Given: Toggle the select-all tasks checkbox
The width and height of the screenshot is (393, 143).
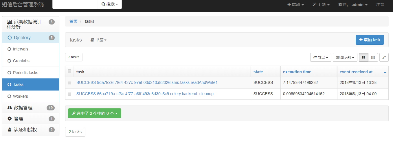Looking at the screenshot, I should pos(69,71).
